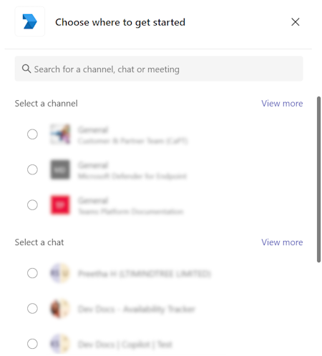Click the gray square team avatar
Viewport: 322px width, 356px height.
click(60, 169)
